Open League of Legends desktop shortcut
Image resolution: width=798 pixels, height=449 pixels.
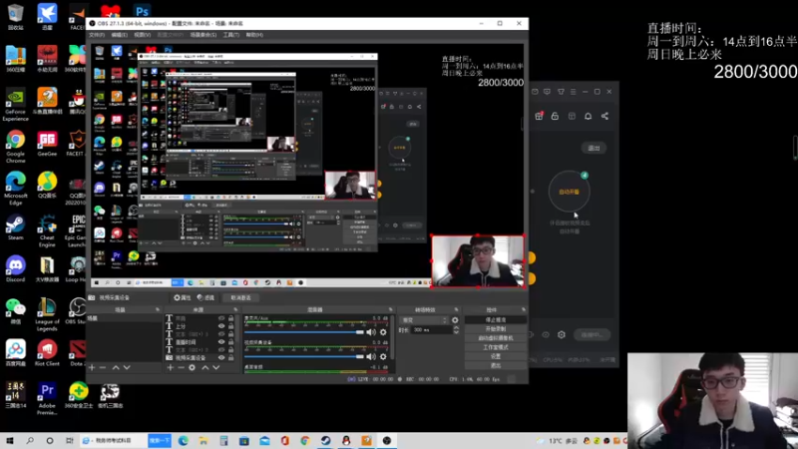(47, 313)
